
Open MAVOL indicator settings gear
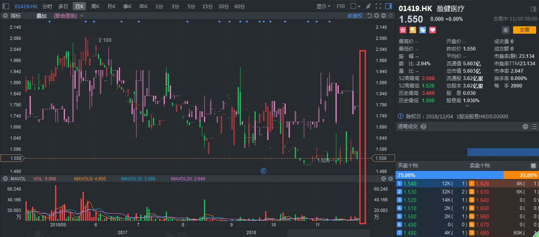[x=390, y=179]
